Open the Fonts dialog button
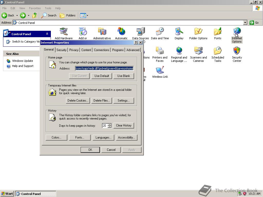The width and height of the screenshot is (263, 197). tap(80, 137)
